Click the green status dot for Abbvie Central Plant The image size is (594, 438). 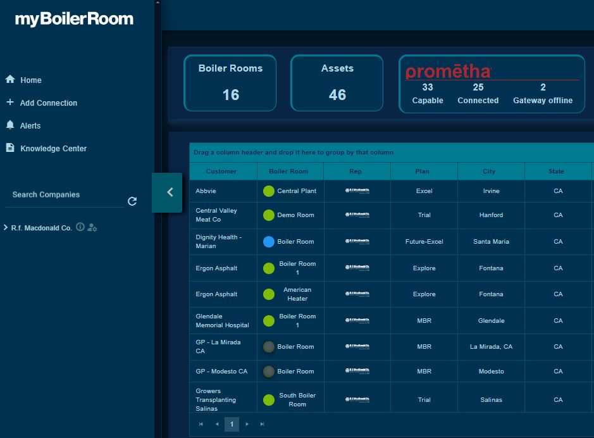click(x=269, y=191)
